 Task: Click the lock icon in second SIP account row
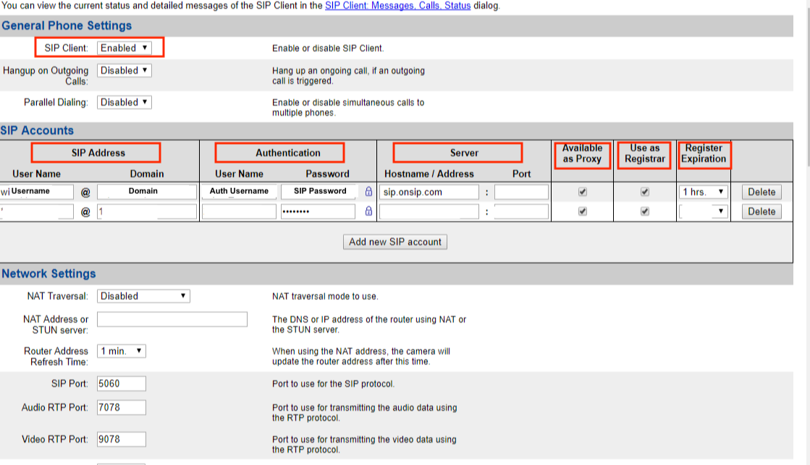tap(369, 211)
